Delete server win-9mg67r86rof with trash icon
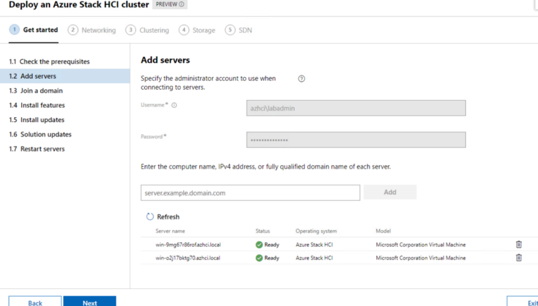 coord(519,245)
